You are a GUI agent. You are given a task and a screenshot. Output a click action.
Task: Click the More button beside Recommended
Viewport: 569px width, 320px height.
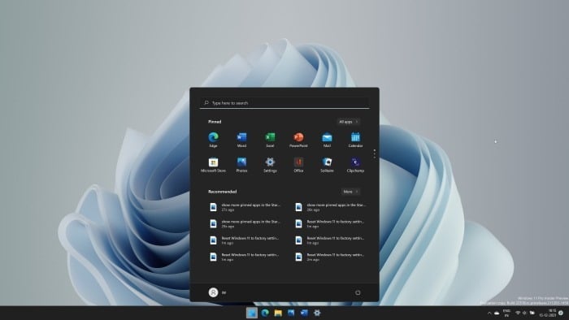[350, 192]
